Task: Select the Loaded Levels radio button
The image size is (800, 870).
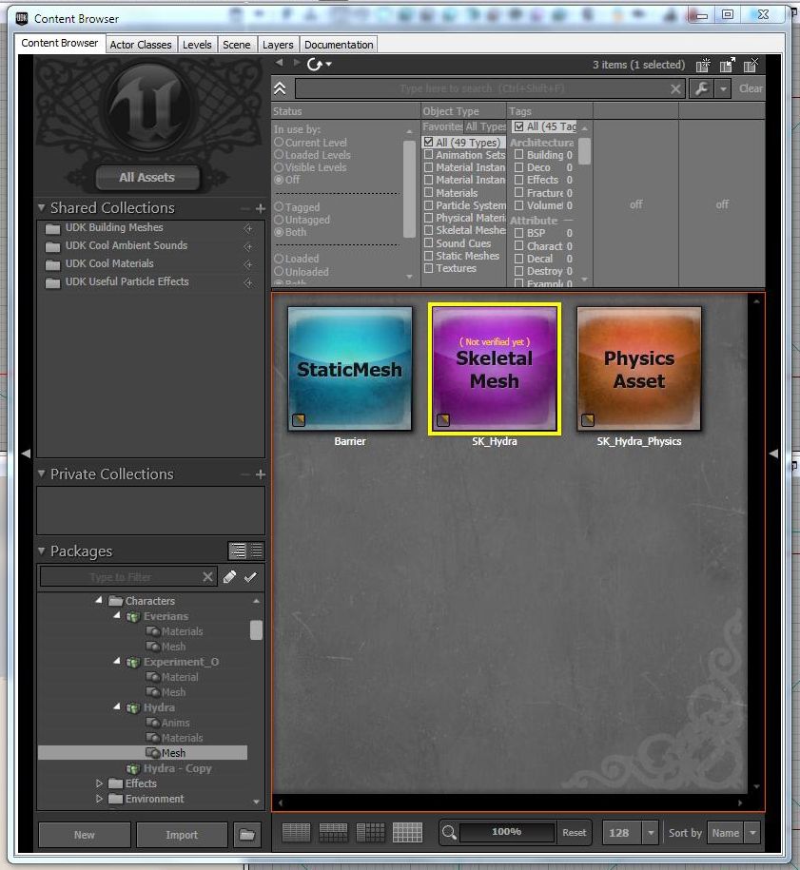Action: tap(279, 155)
